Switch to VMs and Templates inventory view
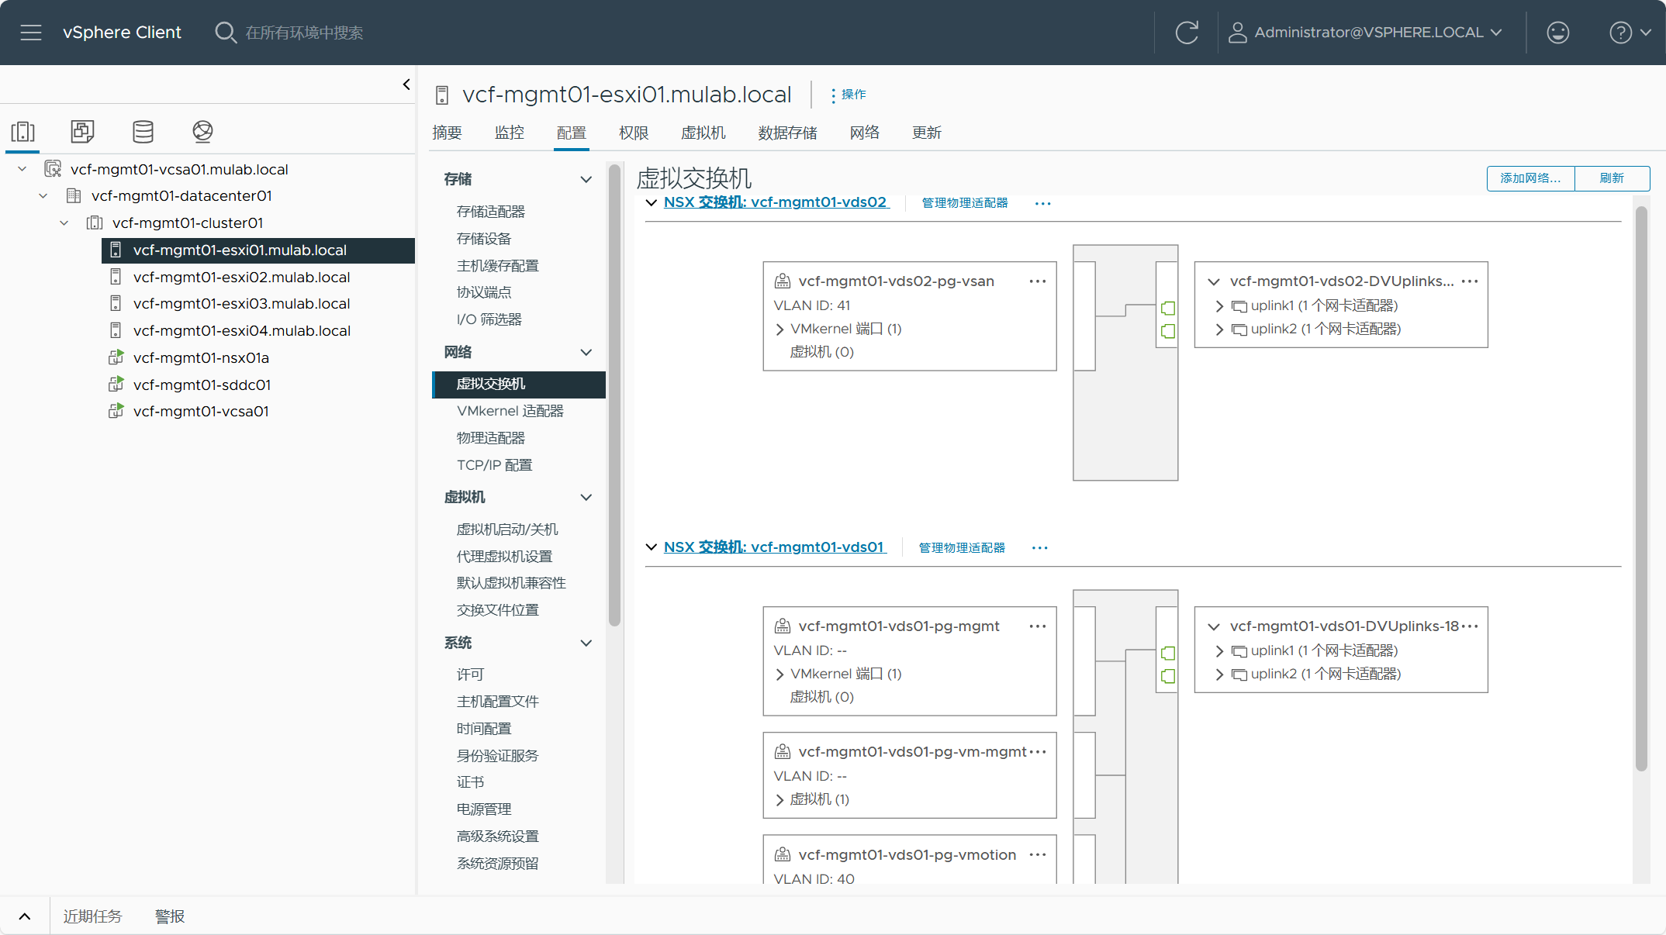Viewport: 1666px width, 935px height. (82, 131)
